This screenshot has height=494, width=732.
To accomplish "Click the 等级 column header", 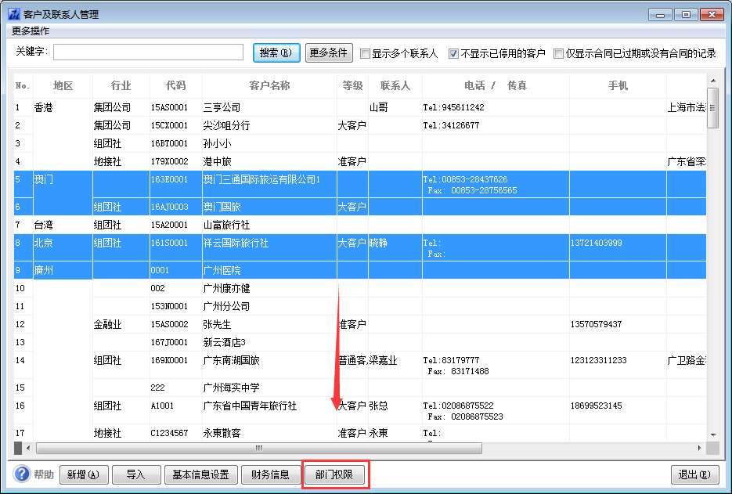I will [352, 85].
